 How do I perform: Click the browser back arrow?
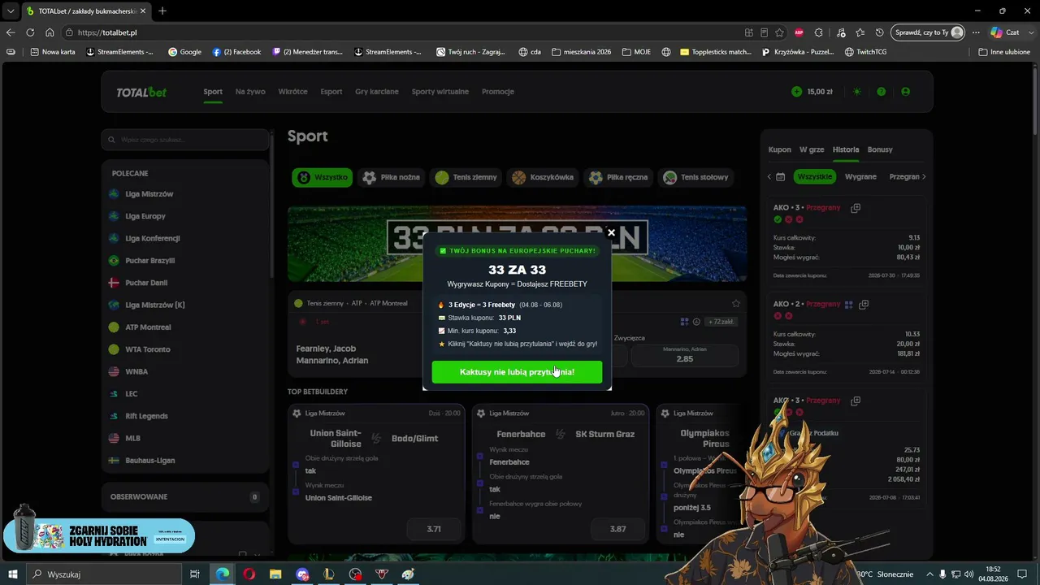point(11,32)
